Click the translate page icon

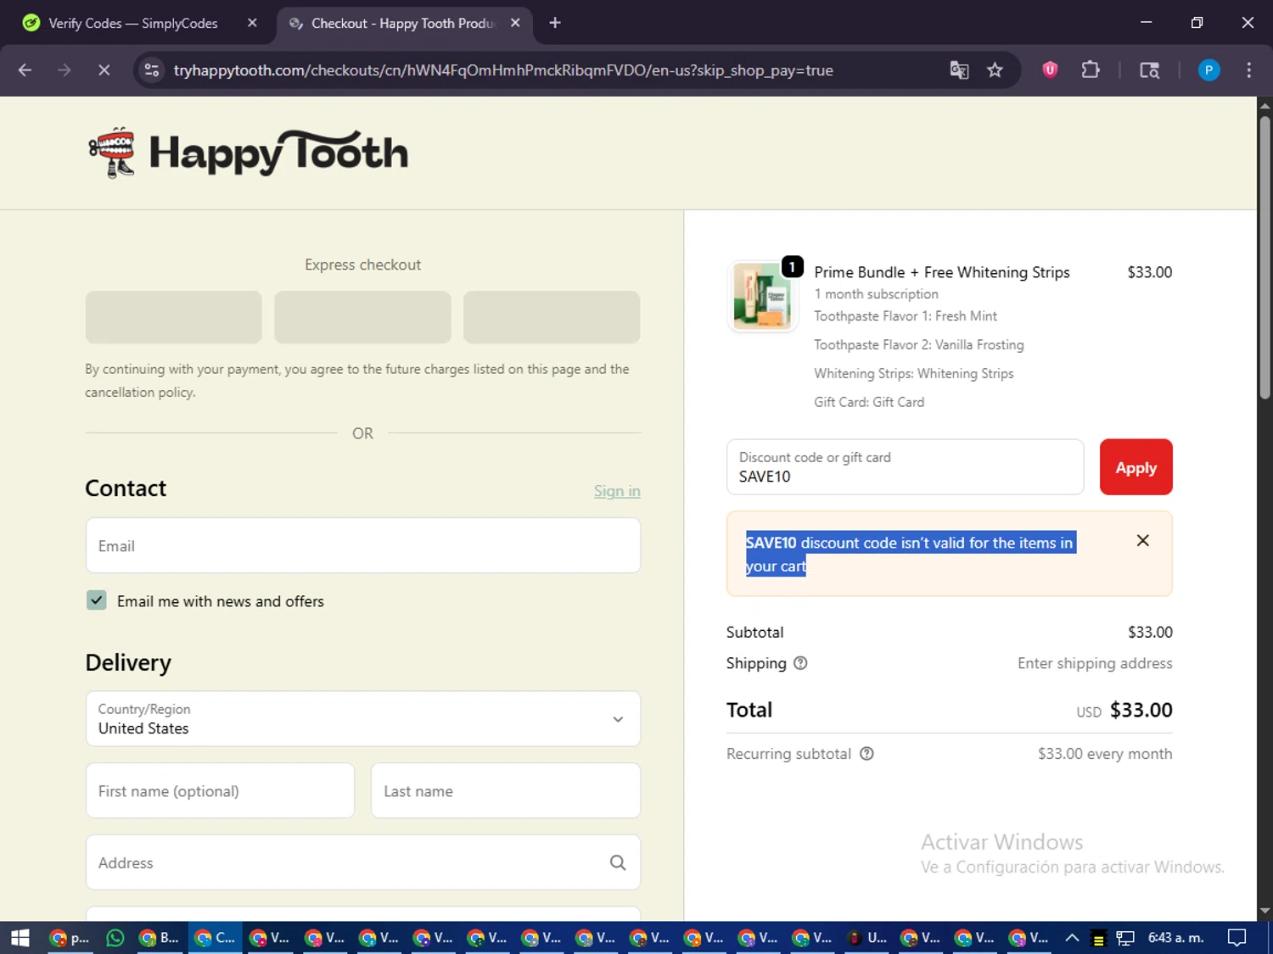959,70
